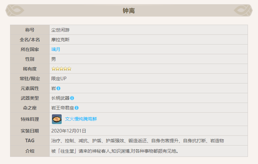Screen dimensions: 258x164
Task: Open the 璃月 country link
Action: coord(56,49)
